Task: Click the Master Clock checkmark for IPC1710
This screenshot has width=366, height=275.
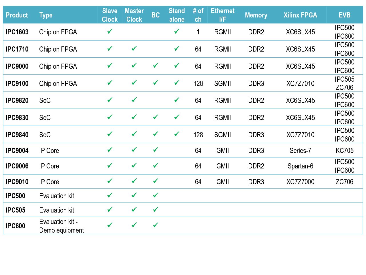Action: tap(134, 48)
